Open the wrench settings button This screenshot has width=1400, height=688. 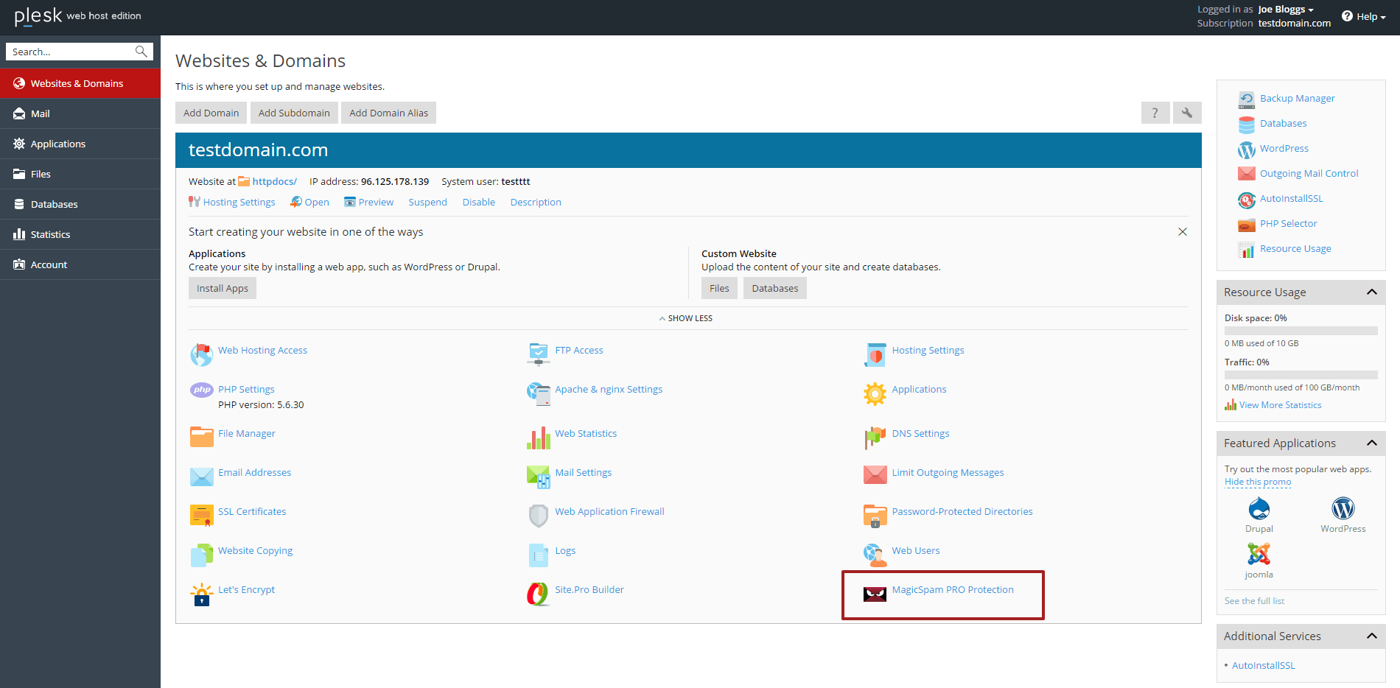(1187, 113)
